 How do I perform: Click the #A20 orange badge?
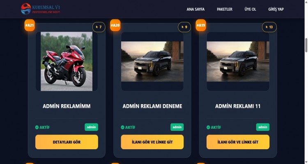(x=115, y=25)
